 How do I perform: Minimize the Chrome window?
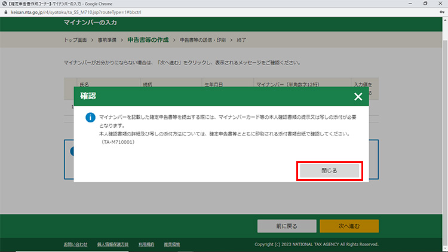407,4
